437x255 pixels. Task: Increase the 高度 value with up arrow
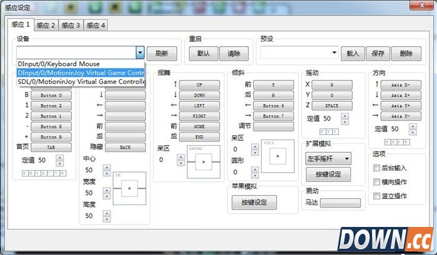107,213
